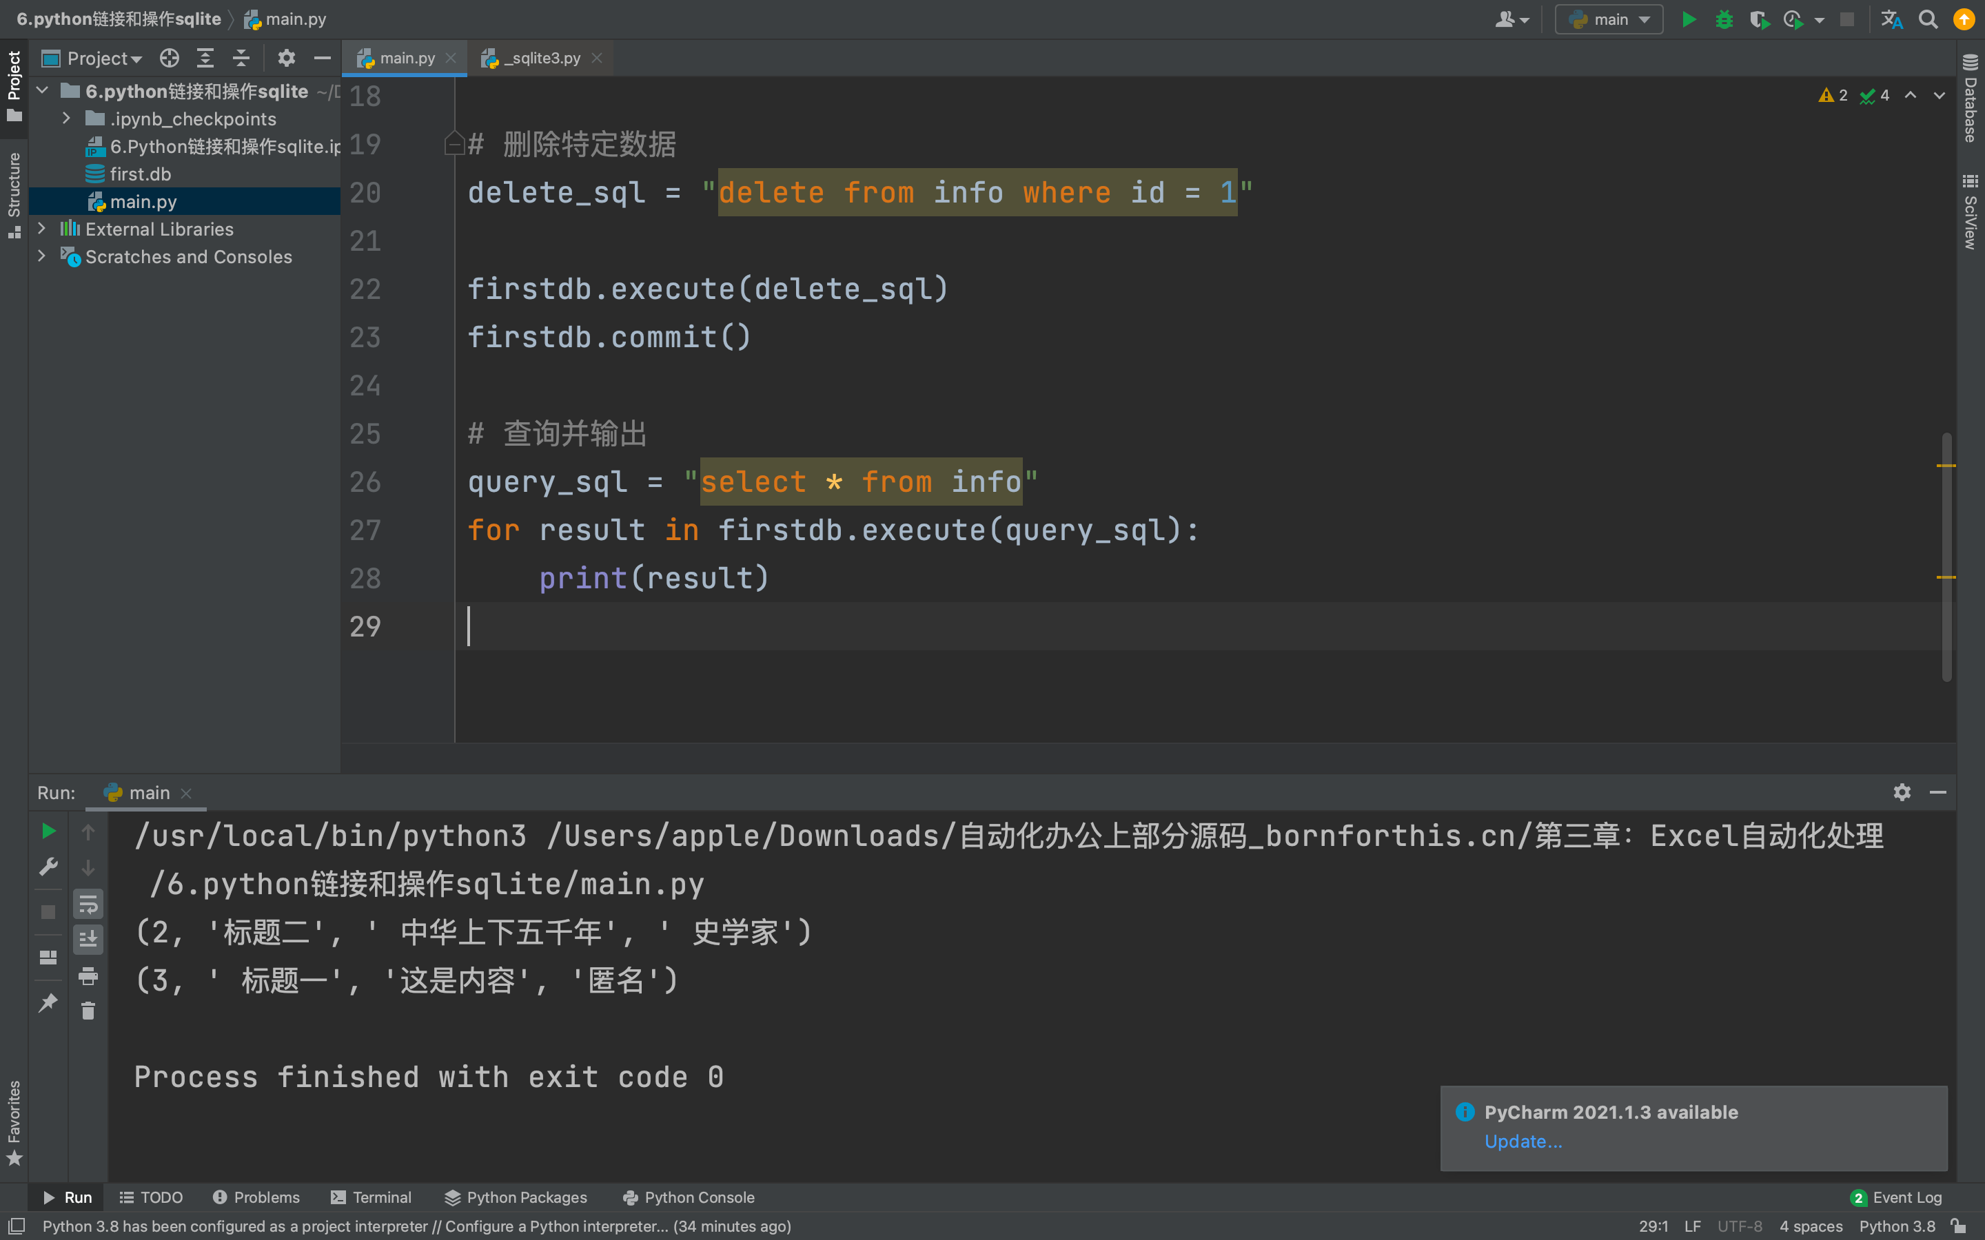Viewport: 1985px width, 1240px height.
Task: Expand the External Libraries node
Action: tap(42, 229)
